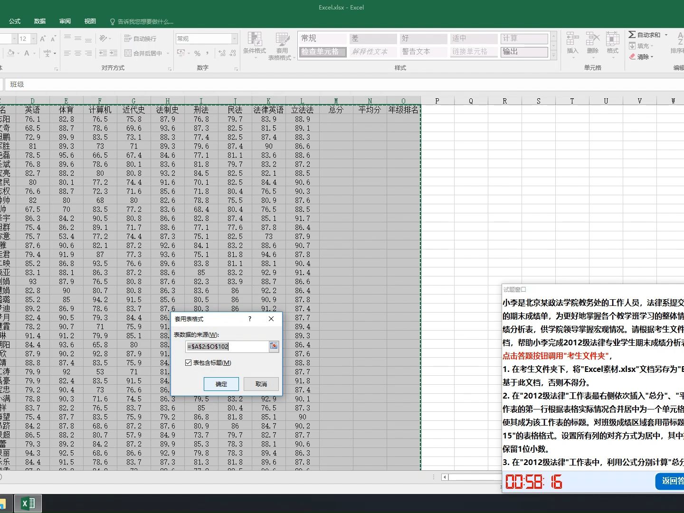Click the horizontal scrollbar left arrow

click(445, 477)
